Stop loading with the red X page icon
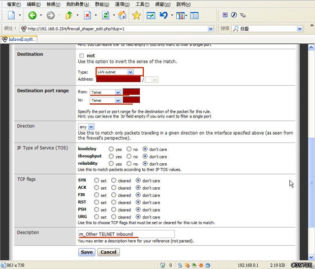The image size is (315, 269). tap(88, 15)
